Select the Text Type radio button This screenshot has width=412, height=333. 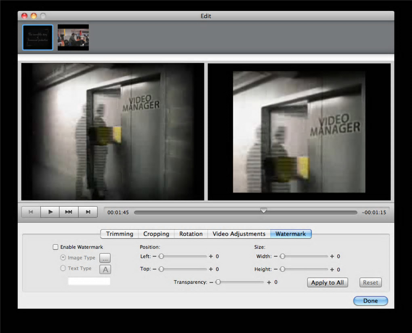click(63, 268)
